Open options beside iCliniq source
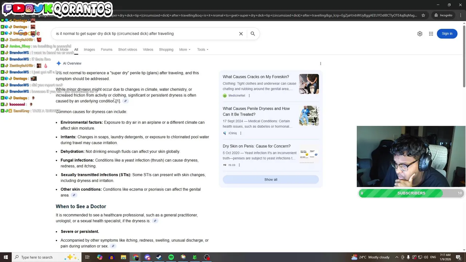 tap(241, 133)
